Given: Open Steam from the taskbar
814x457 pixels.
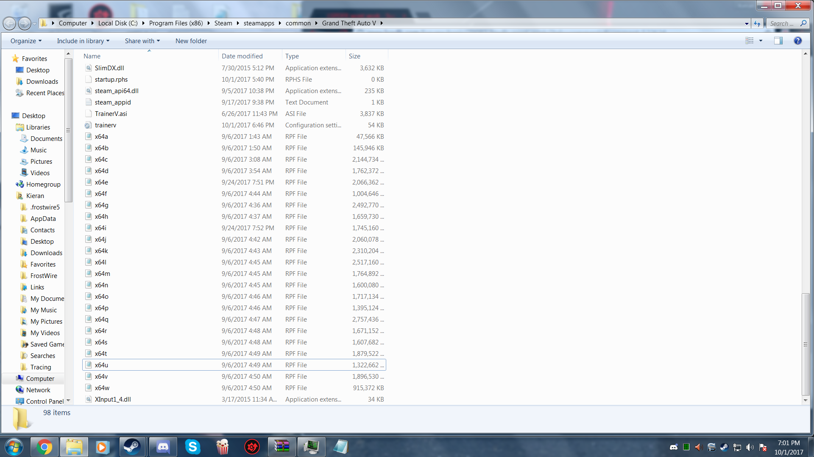Looking at the screenshot, I should (x=132, y=447).
